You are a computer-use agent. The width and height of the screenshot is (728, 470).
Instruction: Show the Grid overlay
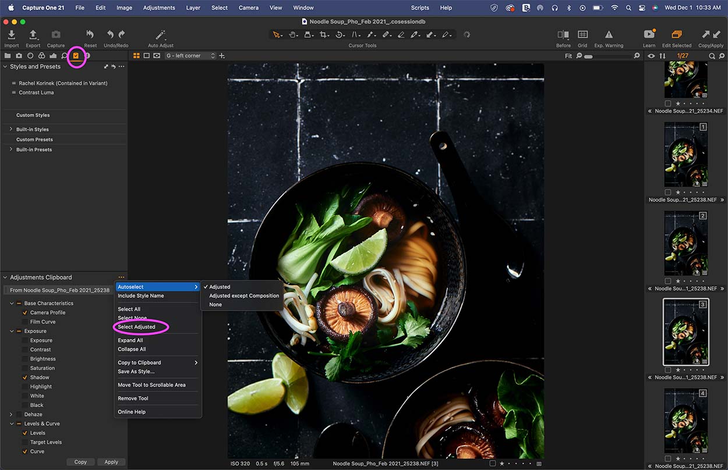(583, 36)
